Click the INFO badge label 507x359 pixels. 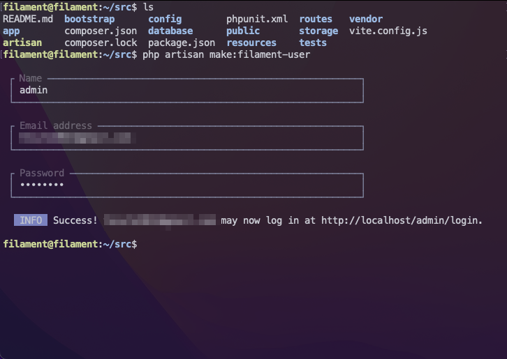pos(31,220)
